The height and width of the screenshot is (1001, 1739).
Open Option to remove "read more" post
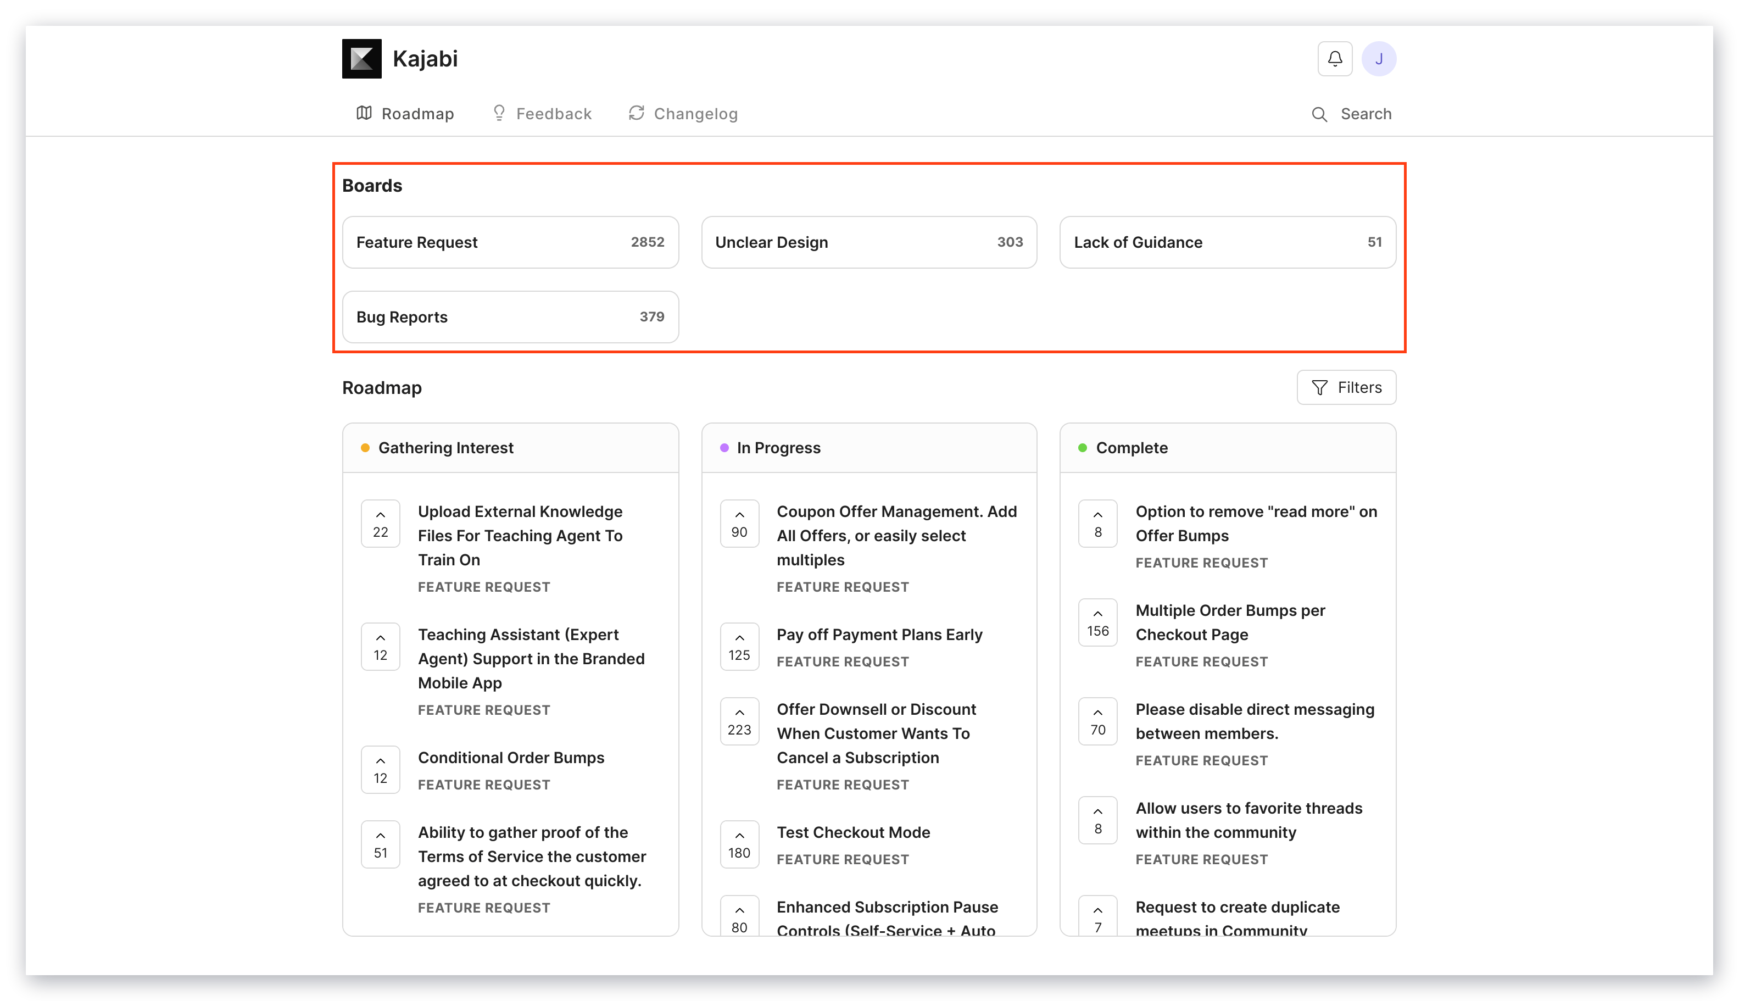pos(1256,523)
